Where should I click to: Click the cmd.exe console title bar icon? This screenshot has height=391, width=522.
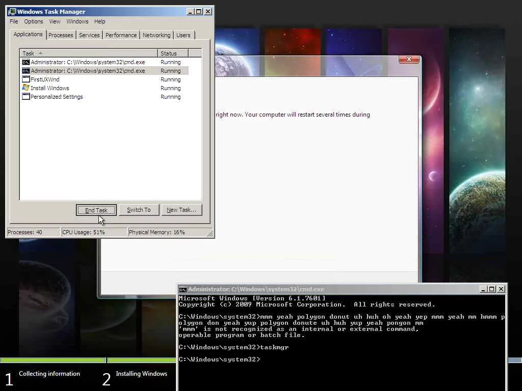tap(182, 289)
